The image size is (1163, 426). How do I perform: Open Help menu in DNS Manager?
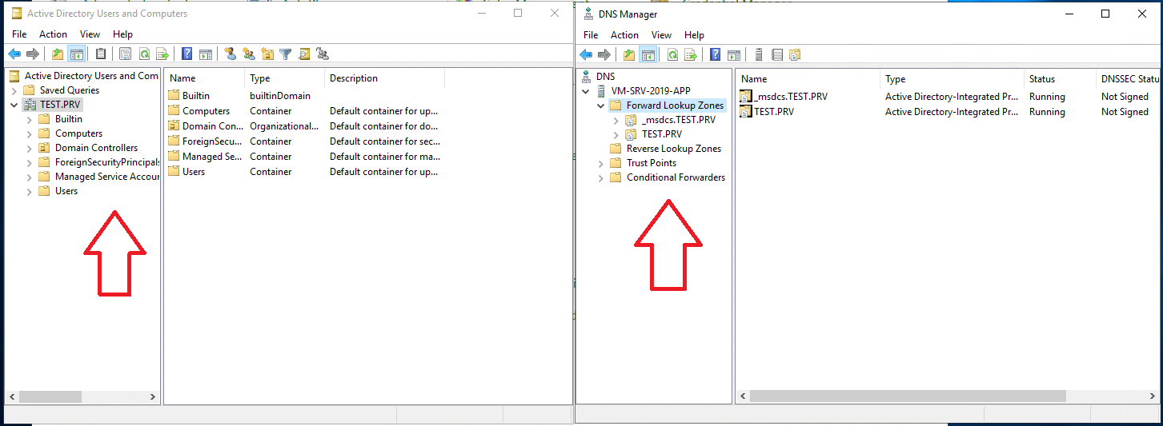695,35
